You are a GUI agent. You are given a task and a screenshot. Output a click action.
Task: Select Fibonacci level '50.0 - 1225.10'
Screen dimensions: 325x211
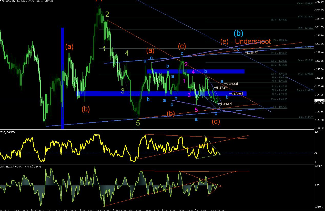(x=306, y=60)
